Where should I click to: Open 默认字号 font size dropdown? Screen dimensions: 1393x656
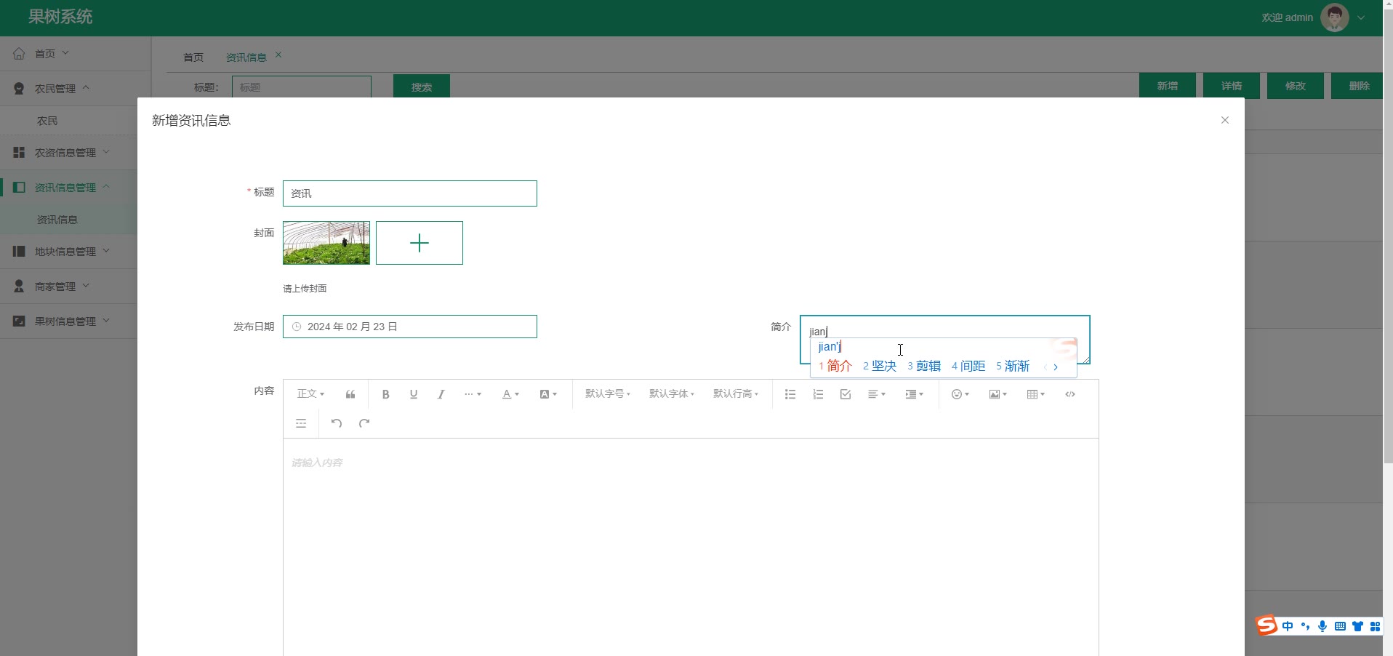pos(608,394)
